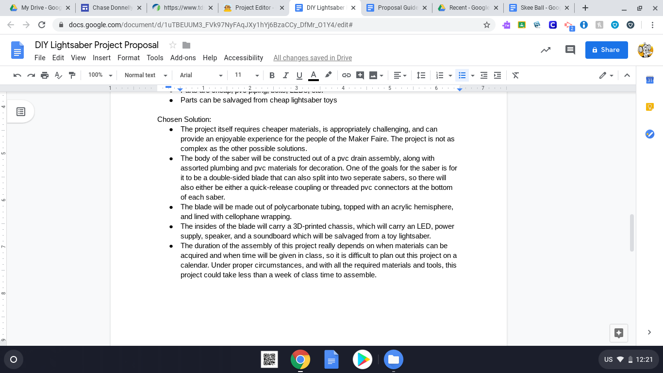Insert link using the link icon
663x373 pixels.
point(346,75)
